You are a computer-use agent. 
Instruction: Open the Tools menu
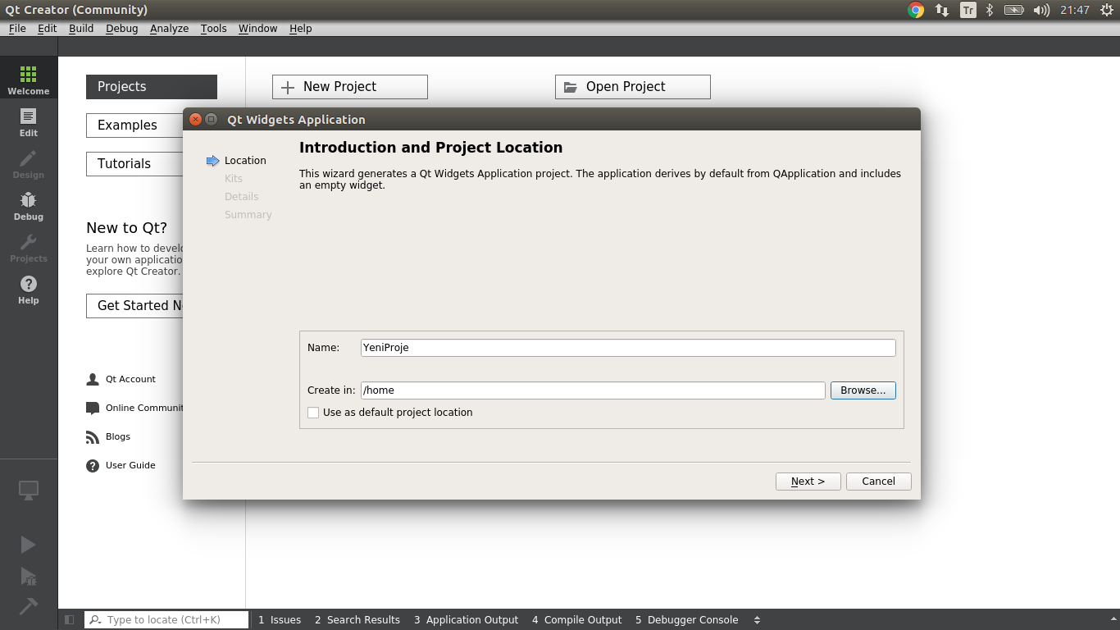[214, 28]
